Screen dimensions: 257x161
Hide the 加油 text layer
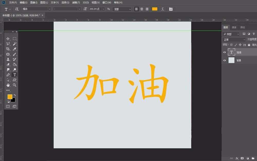[225, 52]
